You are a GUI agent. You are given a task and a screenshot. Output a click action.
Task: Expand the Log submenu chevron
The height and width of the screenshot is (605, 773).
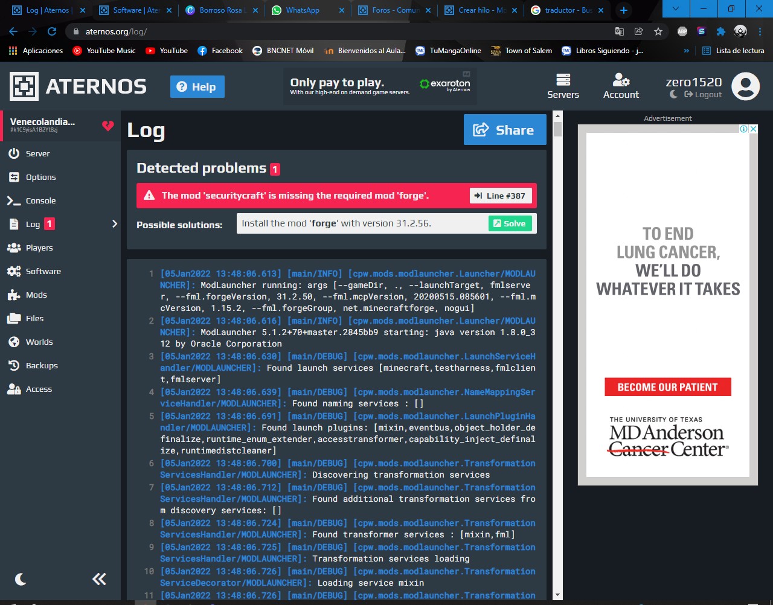115,224
